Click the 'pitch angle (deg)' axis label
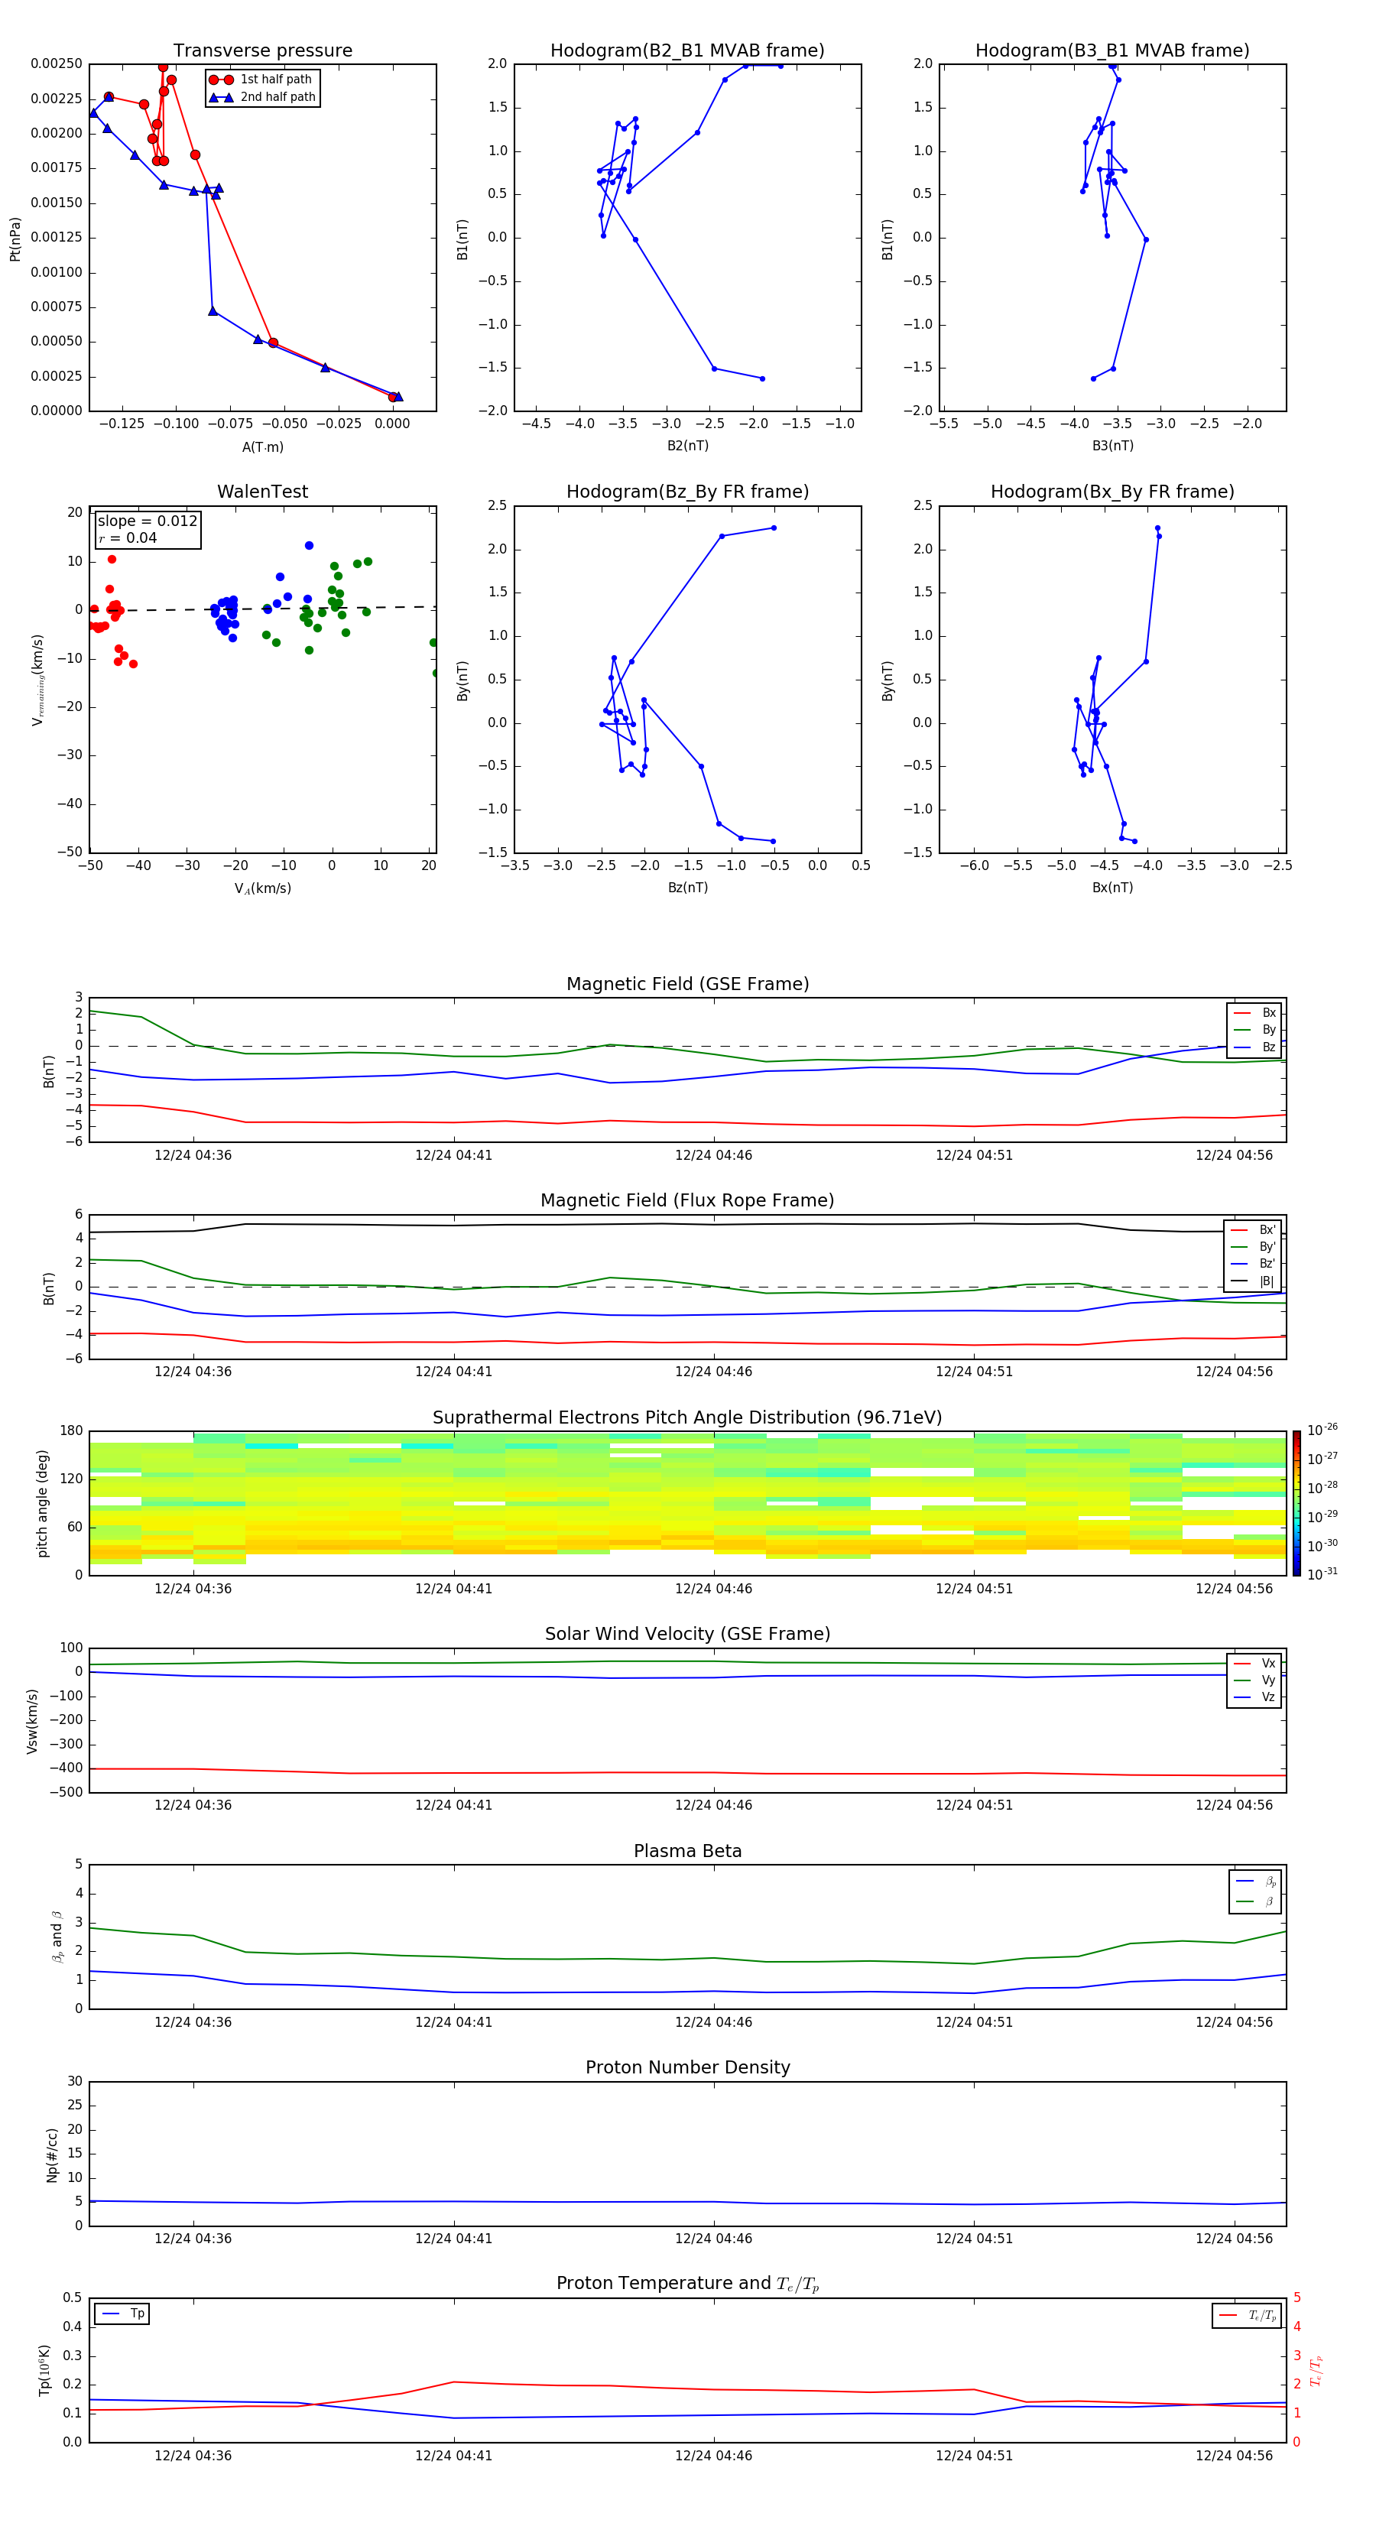Screen dimensions: 1376x2523 coord(42,1503)
